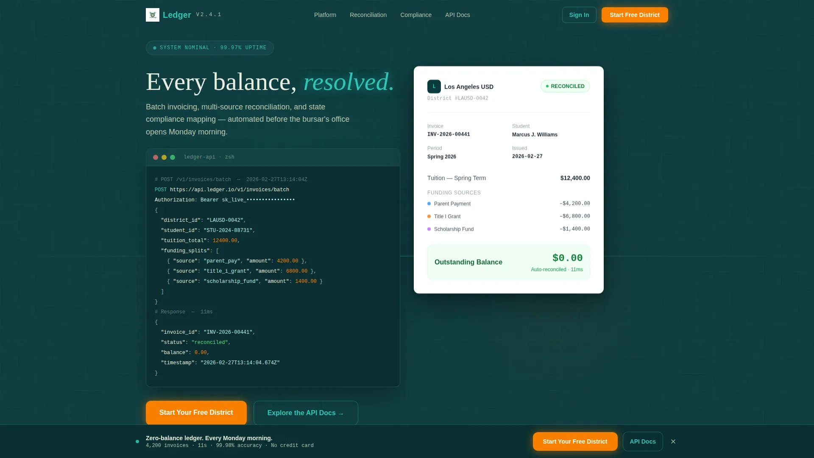Click the purple Scholarship Fund dot
The image size is (814, 458).
[429, 229]
